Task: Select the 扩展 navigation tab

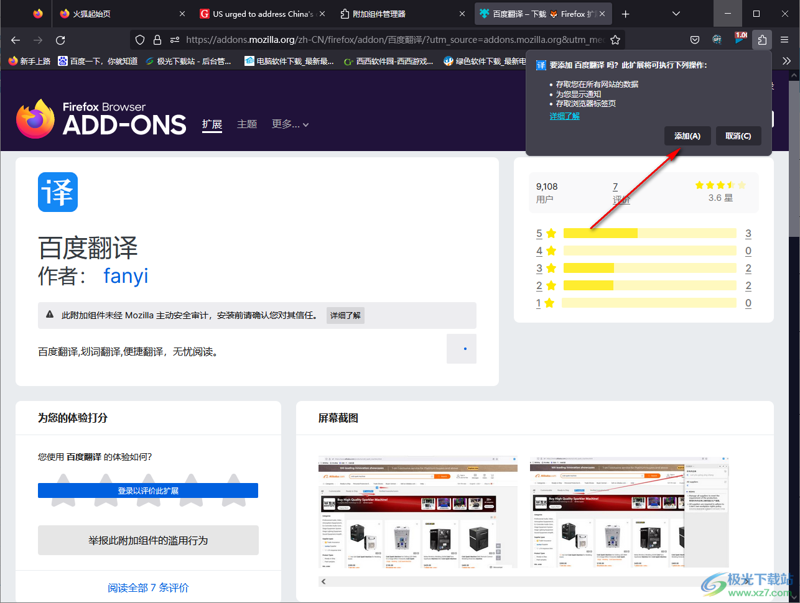Action: (x=212, y=125)
